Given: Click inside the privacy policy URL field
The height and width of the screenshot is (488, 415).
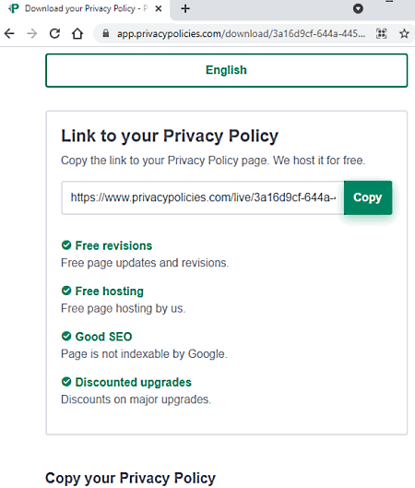Looking at the screenshot, I should click(x=203, y=197).
